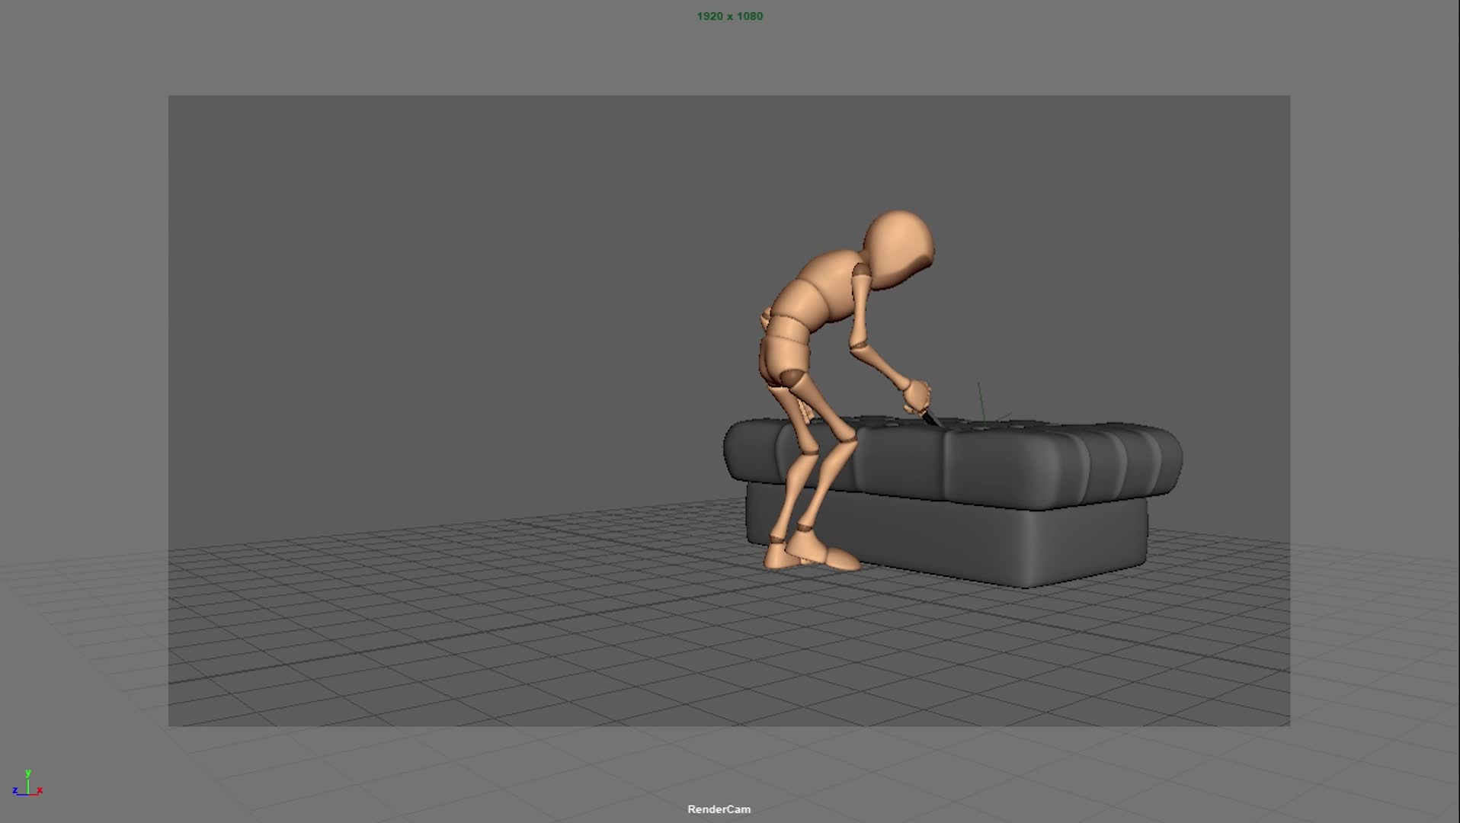Click the character's shoulder joint
The image size is (1460, 823).
tap(860, 273)
